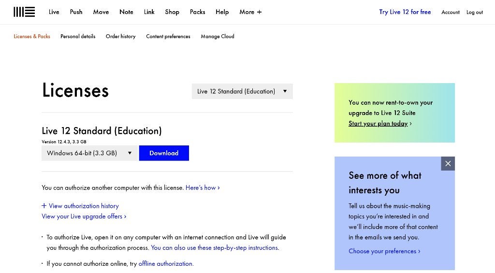Click the 'See more of what interests you' heading
This screenshot has width=495, height=273.
385,183
